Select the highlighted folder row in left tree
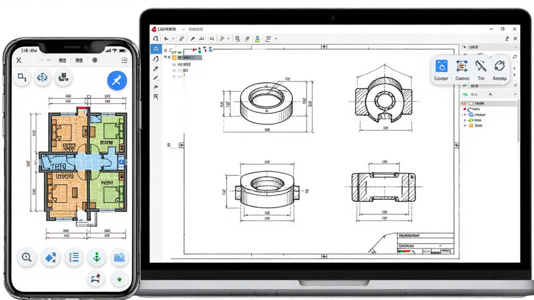This screenshot has height=300, width=534. (187, 57)
